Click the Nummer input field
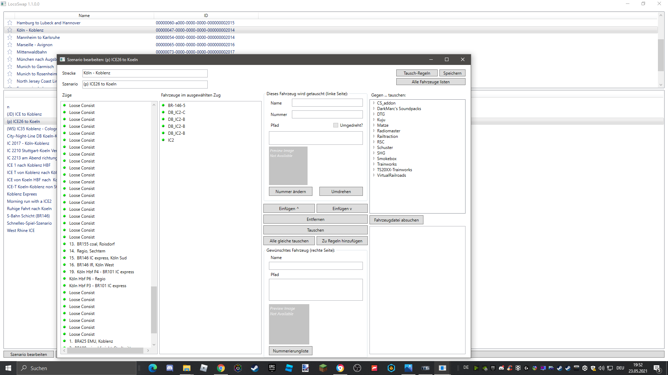 coord(327,115)
